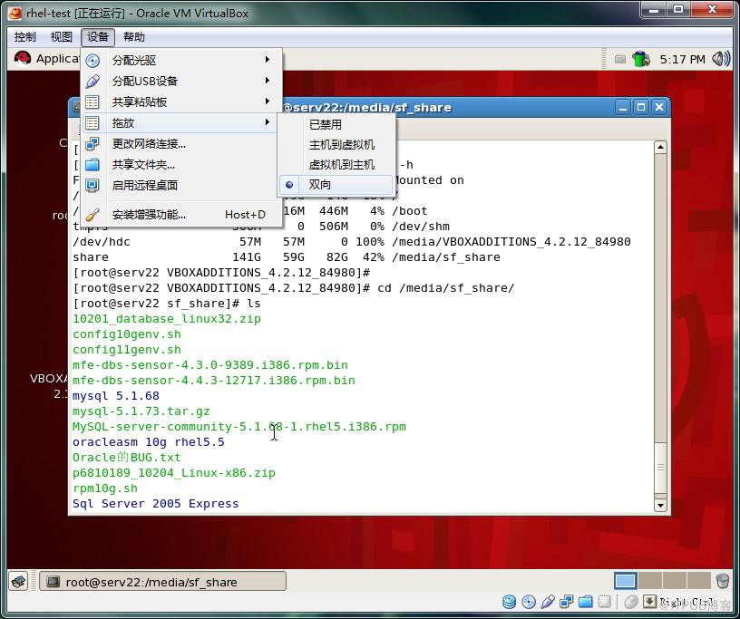Click the USB status bar icon
The height and width of the screenshot is (619, 740).
(x=548, y=602)
